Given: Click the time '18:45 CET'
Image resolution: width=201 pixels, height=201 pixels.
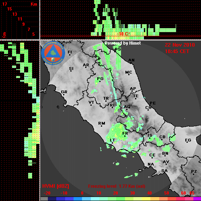Looking at the screenshot, I should point(177,51).
